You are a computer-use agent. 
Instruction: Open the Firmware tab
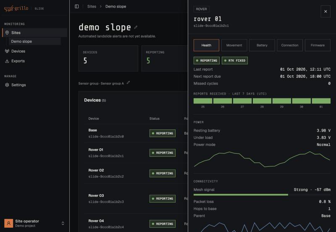click(318, 45)
